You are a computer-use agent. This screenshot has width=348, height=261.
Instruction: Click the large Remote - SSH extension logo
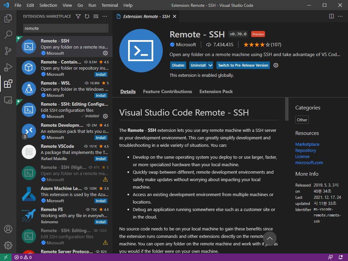tap(141, 51)
